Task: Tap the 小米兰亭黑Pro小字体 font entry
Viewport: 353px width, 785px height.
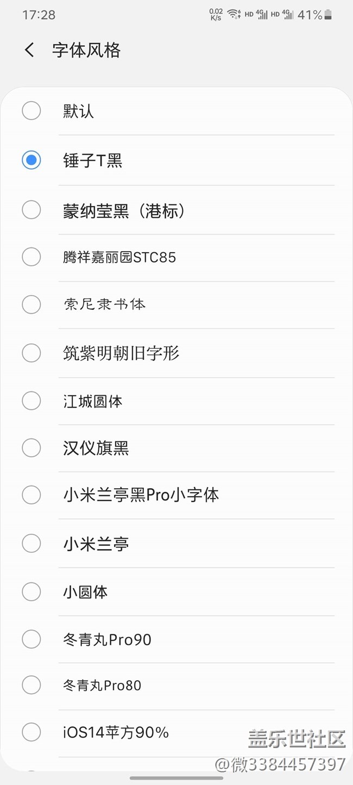Action: click(141, 495)
